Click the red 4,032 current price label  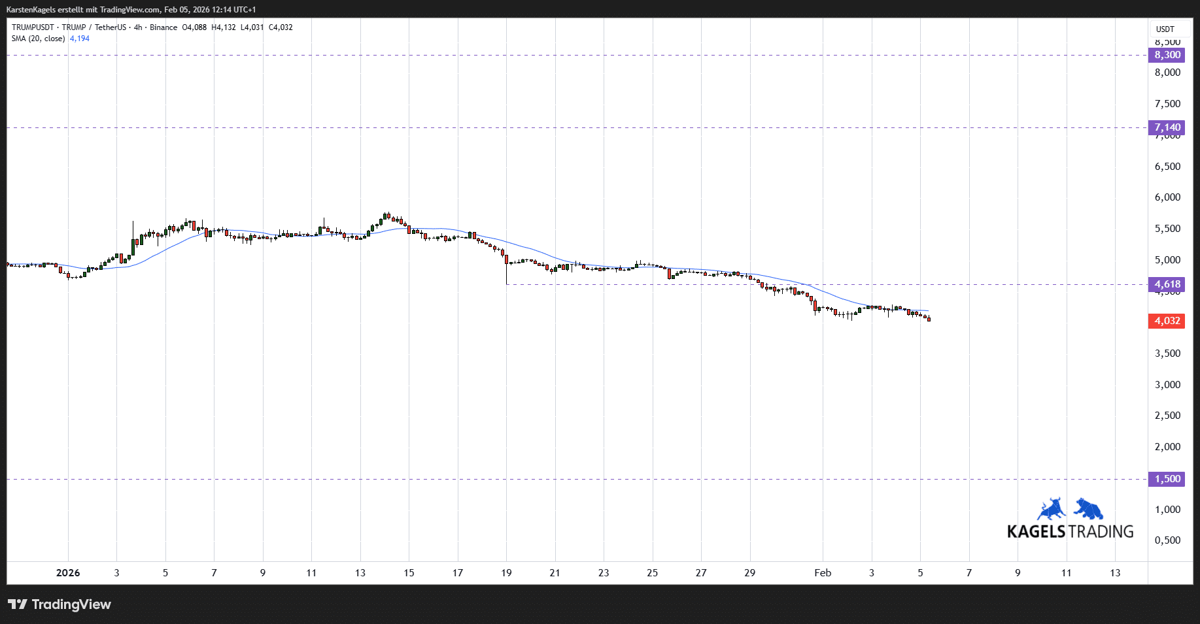(1167, 321)
